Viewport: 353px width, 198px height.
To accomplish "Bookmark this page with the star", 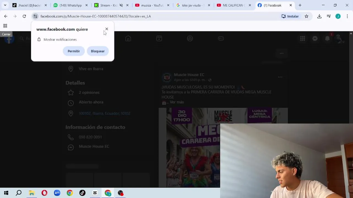I will 307,16.
